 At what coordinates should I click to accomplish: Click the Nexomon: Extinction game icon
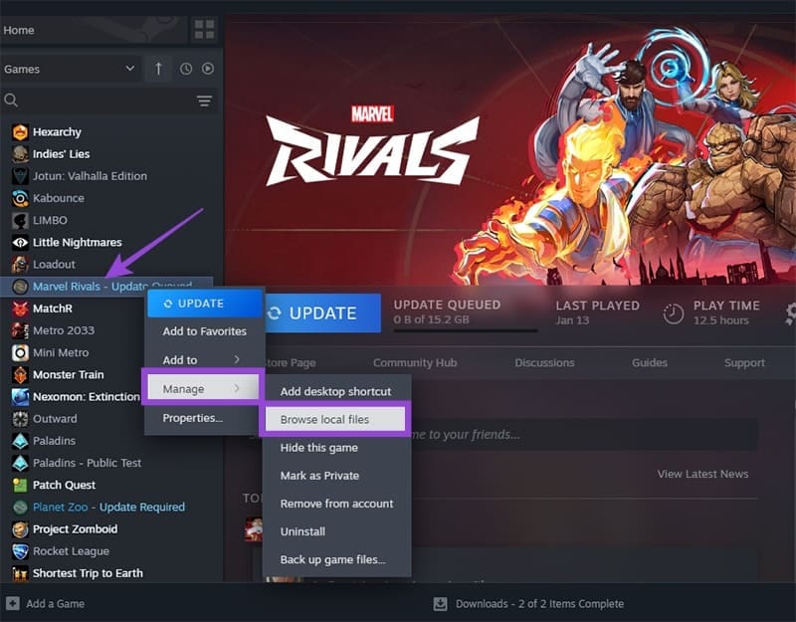coord(20,396)
